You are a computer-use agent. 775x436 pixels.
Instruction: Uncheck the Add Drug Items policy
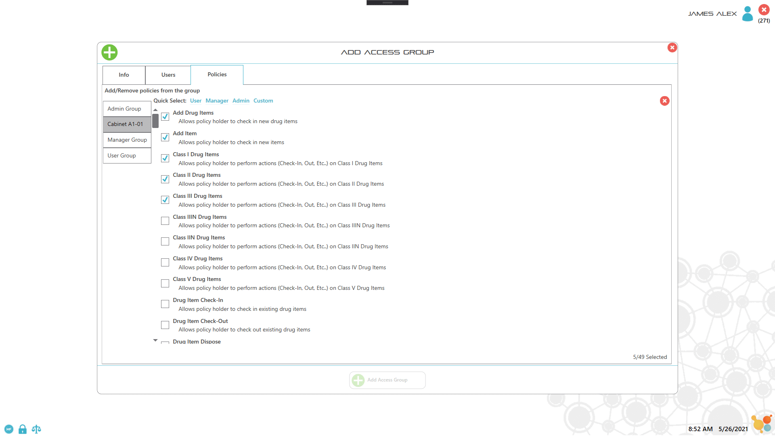(x=165, y=117)
